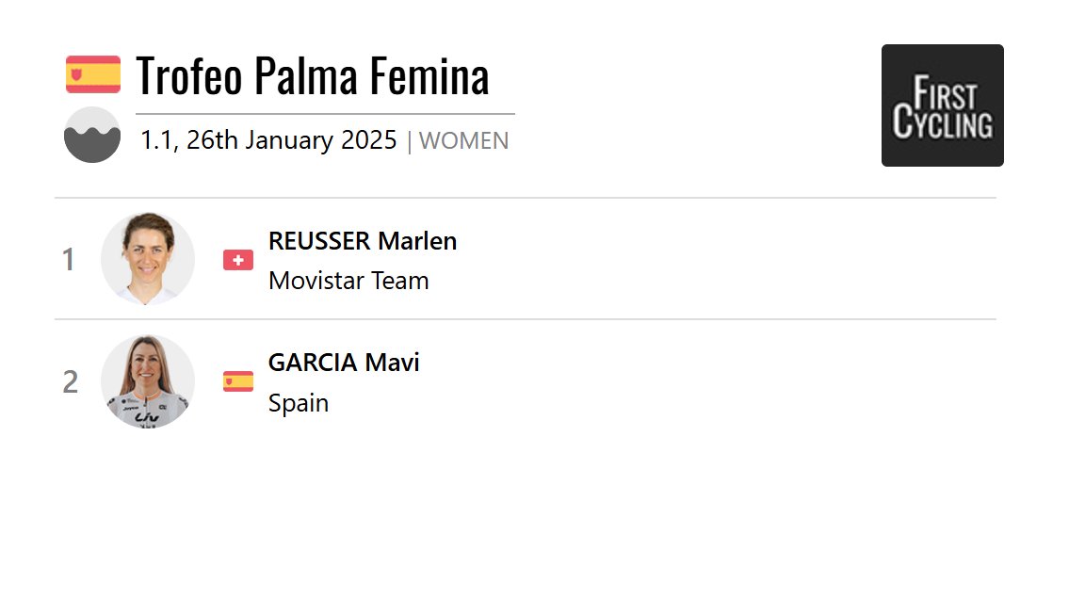Click the Spain team label under Garcia
Viewport: 1085px width, 598px height.
tap(299, 403)
